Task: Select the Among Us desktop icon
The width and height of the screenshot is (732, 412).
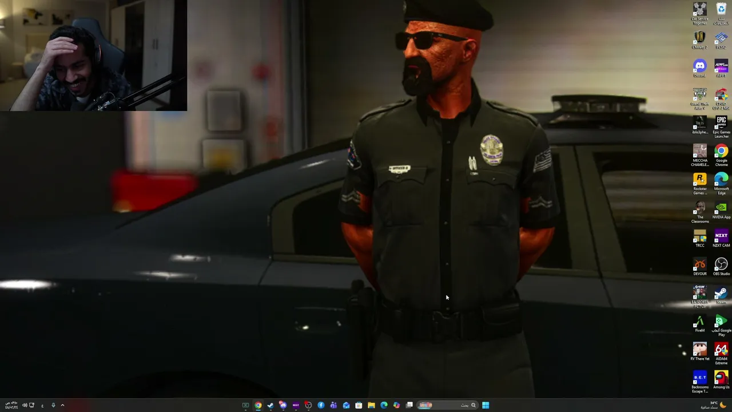Action: (721, 381)
